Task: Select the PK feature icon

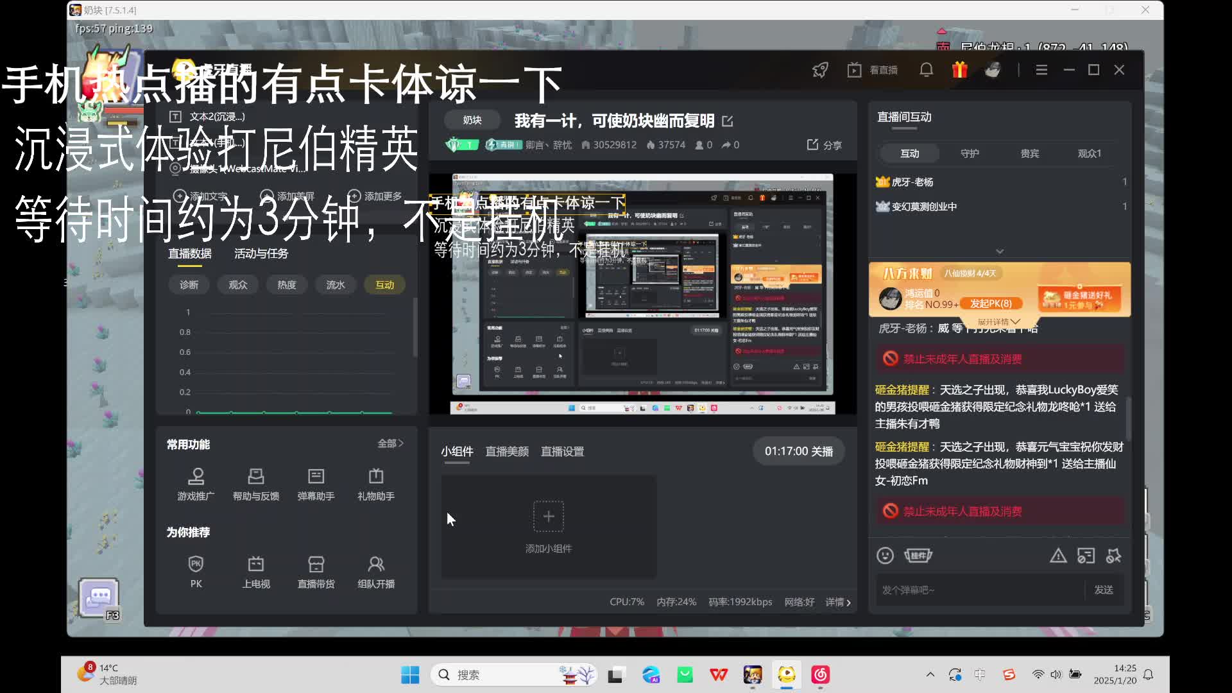Action: coord(196,571)
